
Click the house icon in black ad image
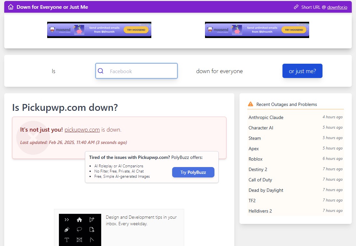(x=79, y=219)
